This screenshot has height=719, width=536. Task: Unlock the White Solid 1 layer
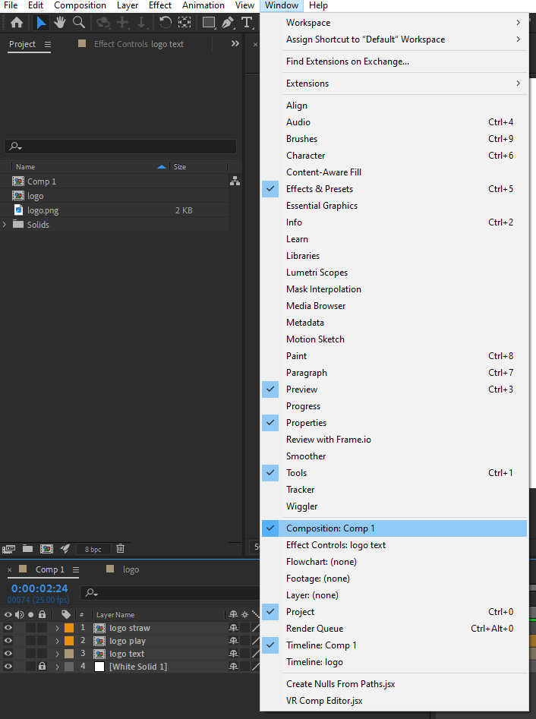click(x=43, y=667)
